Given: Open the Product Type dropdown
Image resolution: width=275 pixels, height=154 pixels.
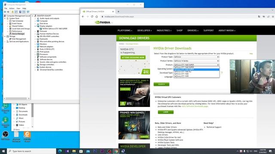Looking at the screenshot, I should tap(196, 57).
